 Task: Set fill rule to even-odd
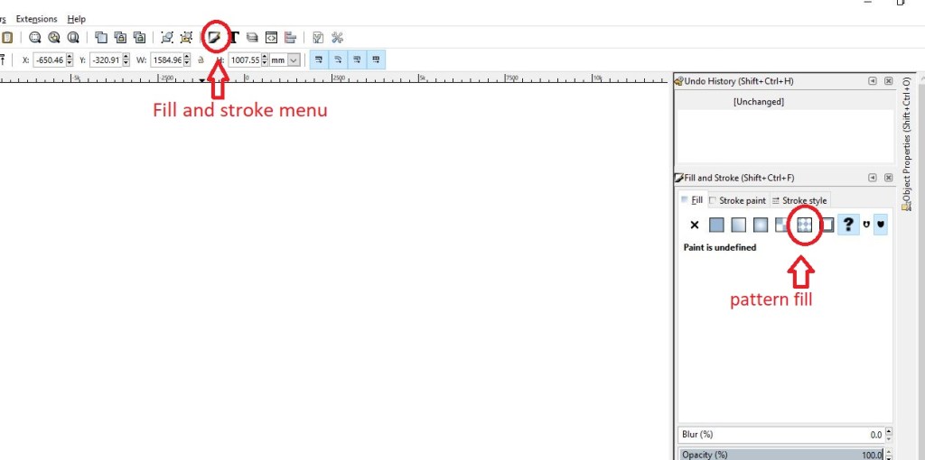(x=864, y=225)
